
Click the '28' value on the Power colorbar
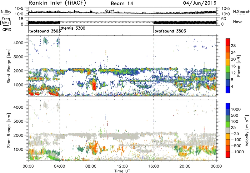point(233,46)
